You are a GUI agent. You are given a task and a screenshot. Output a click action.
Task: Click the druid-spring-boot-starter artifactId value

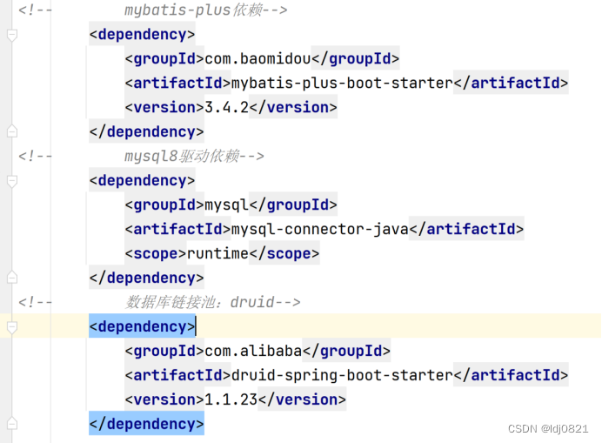tap(342, 375)
